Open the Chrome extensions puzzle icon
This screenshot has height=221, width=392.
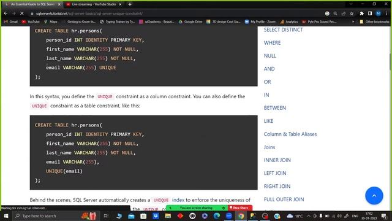click(x=361, y=14)
